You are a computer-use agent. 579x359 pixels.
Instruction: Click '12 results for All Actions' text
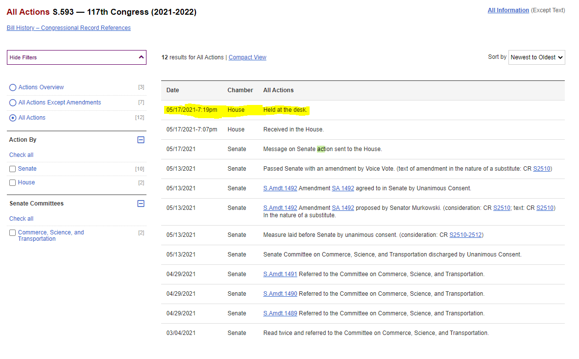click(x=193, y=57)
